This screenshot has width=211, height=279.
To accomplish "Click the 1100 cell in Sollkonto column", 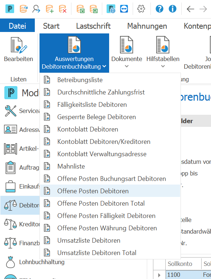I will tap(183, 275).
